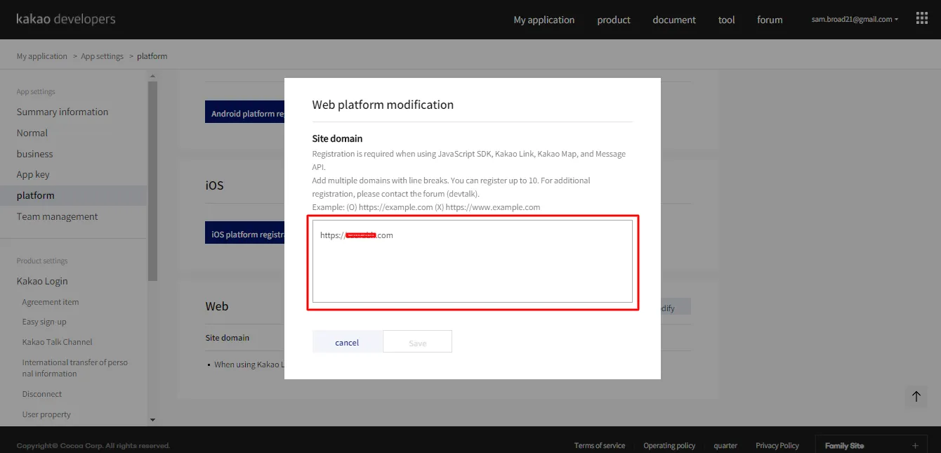
Task: Click the kakao developers logo
Action: [66, 19]
